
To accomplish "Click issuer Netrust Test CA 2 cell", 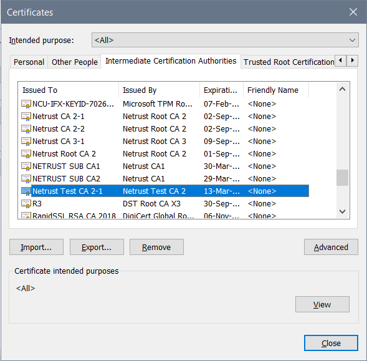I will click(x=155, y=191).
